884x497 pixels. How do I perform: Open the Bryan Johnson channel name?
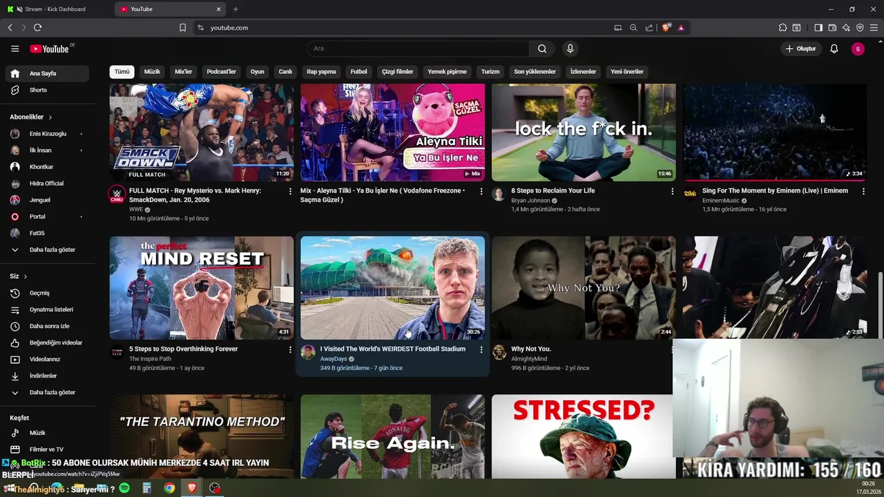click(x=530, y=201)
